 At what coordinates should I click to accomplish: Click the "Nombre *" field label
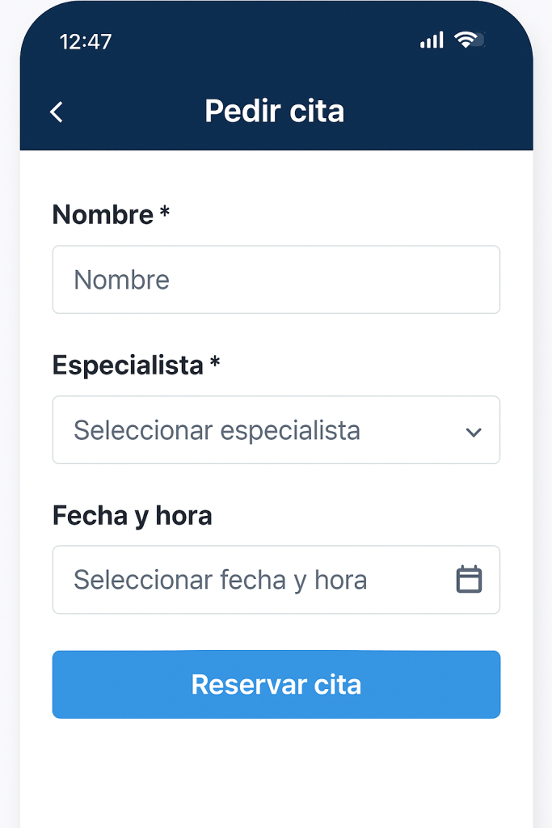pos(111,214)
